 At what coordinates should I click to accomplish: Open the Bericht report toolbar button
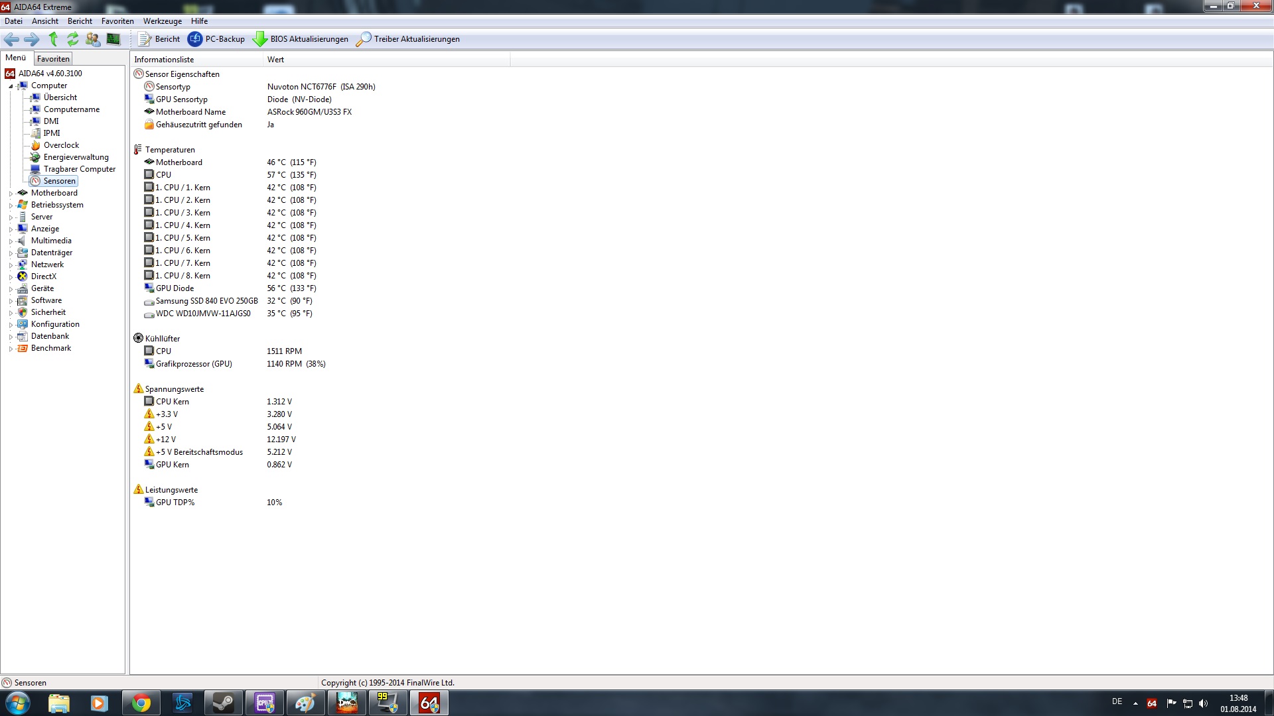point(159,39)
